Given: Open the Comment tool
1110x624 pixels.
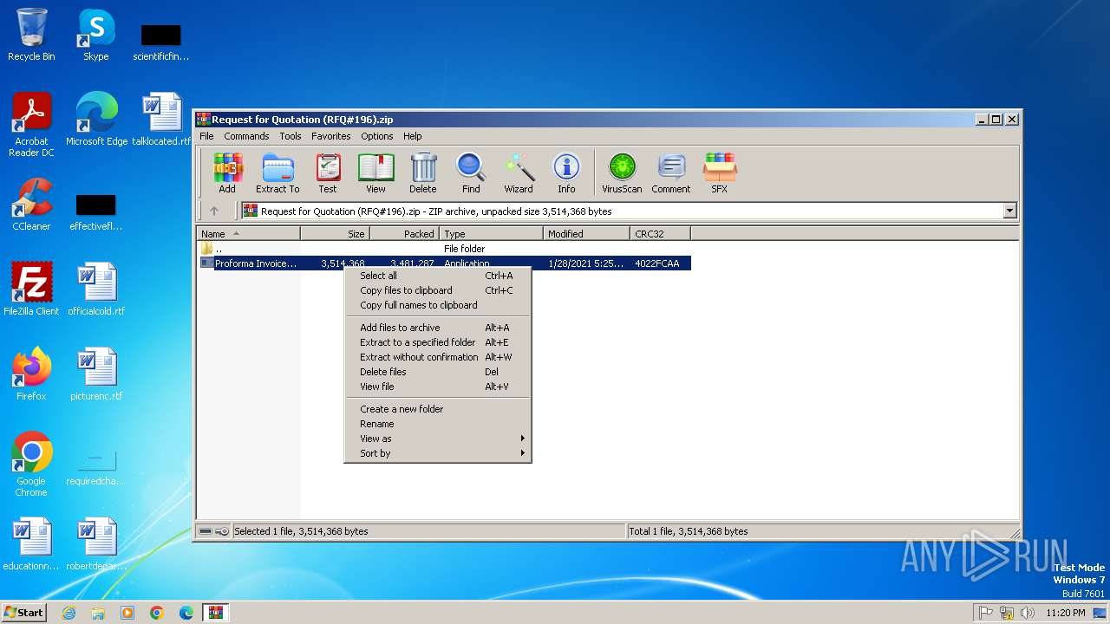Looking at the screenshot, I should tap(671, 173).
